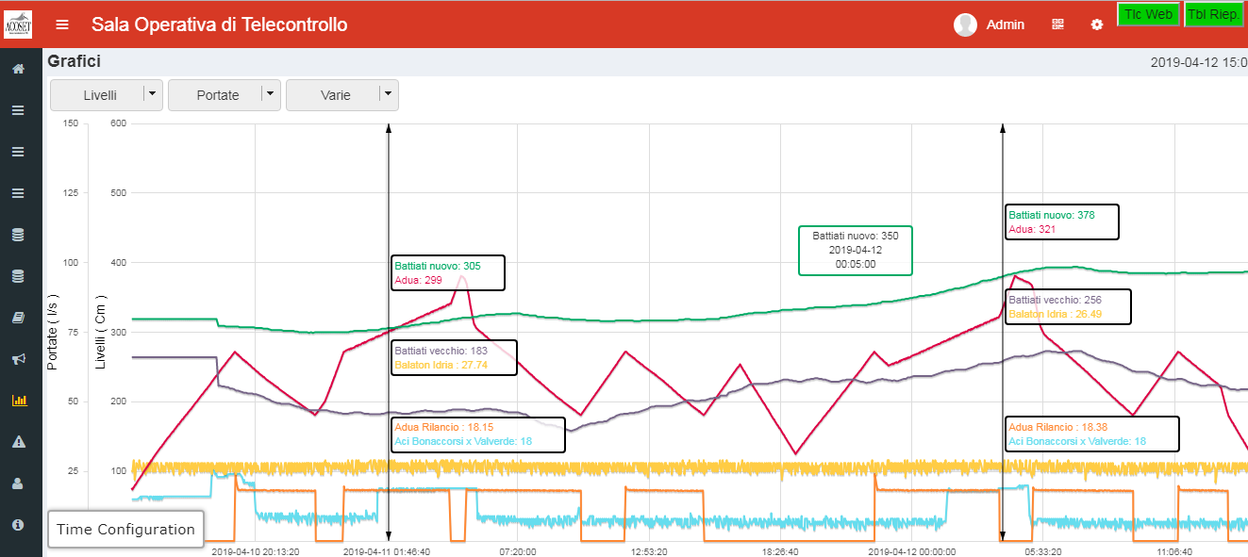
Task: Open the Time Configuration button
Action: (126, 529)
